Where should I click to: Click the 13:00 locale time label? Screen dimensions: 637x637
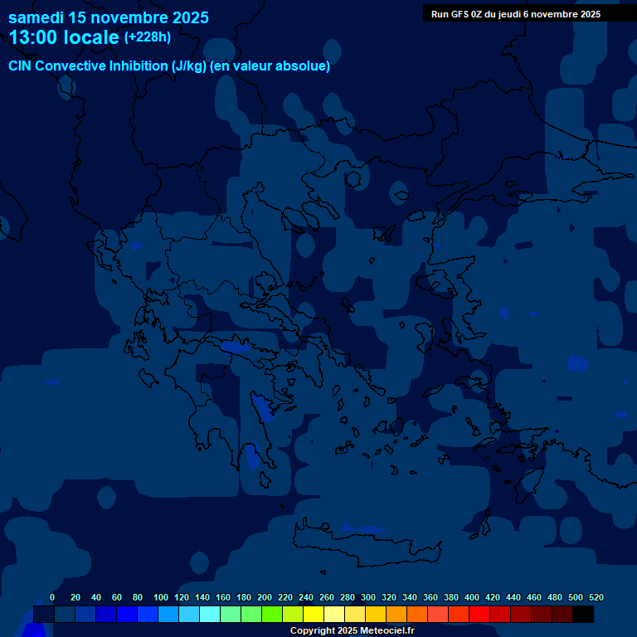pos(64,37)
